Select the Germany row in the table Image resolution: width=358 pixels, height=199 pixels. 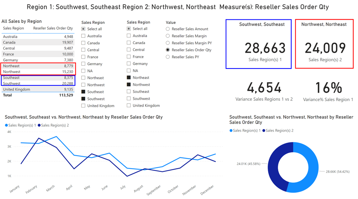[38, 60]
